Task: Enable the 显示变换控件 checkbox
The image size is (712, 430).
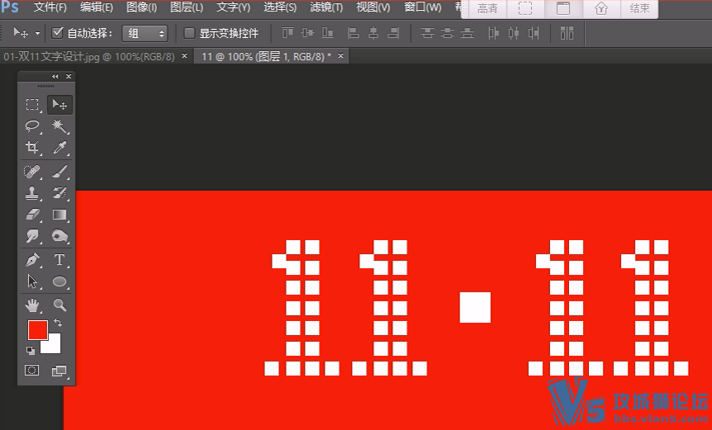Action: (x=189, y=33)
